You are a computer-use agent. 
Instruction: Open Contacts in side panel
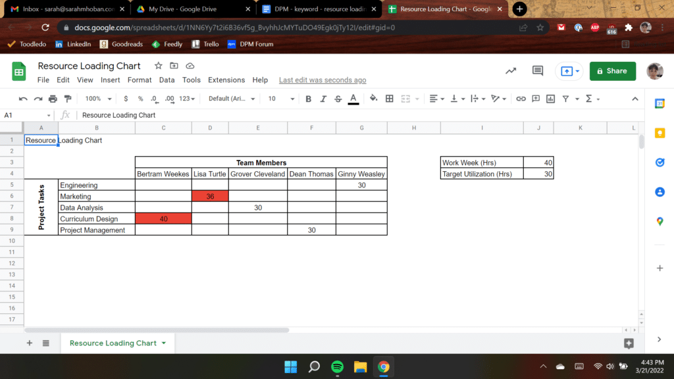tap(660, 192)
